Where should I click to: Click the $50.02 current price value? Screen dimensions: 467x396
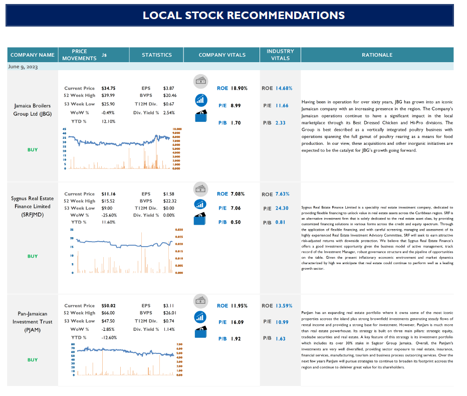coord(108,306)
